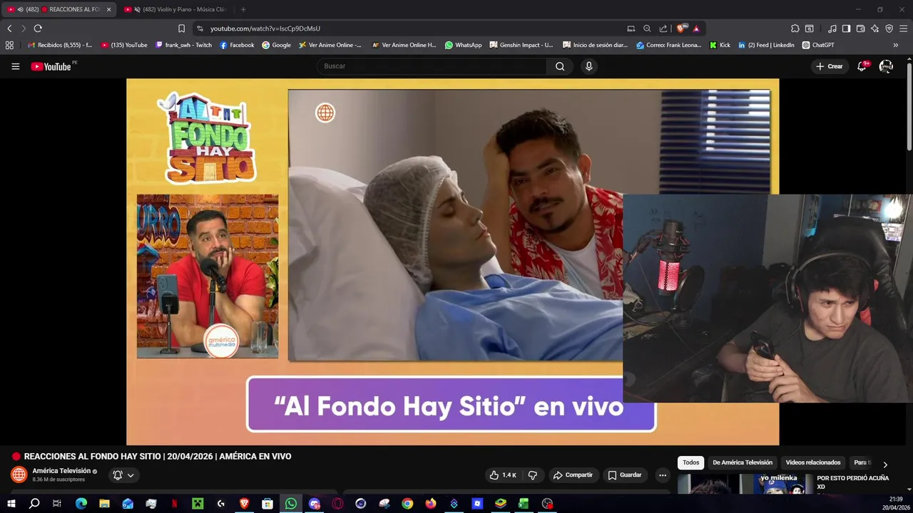Expand hidden bookmarks with double chevron

895,45
